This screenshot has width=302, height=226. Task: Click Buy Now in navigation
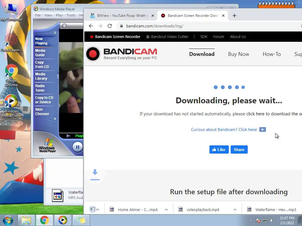[x=239, y=54]
